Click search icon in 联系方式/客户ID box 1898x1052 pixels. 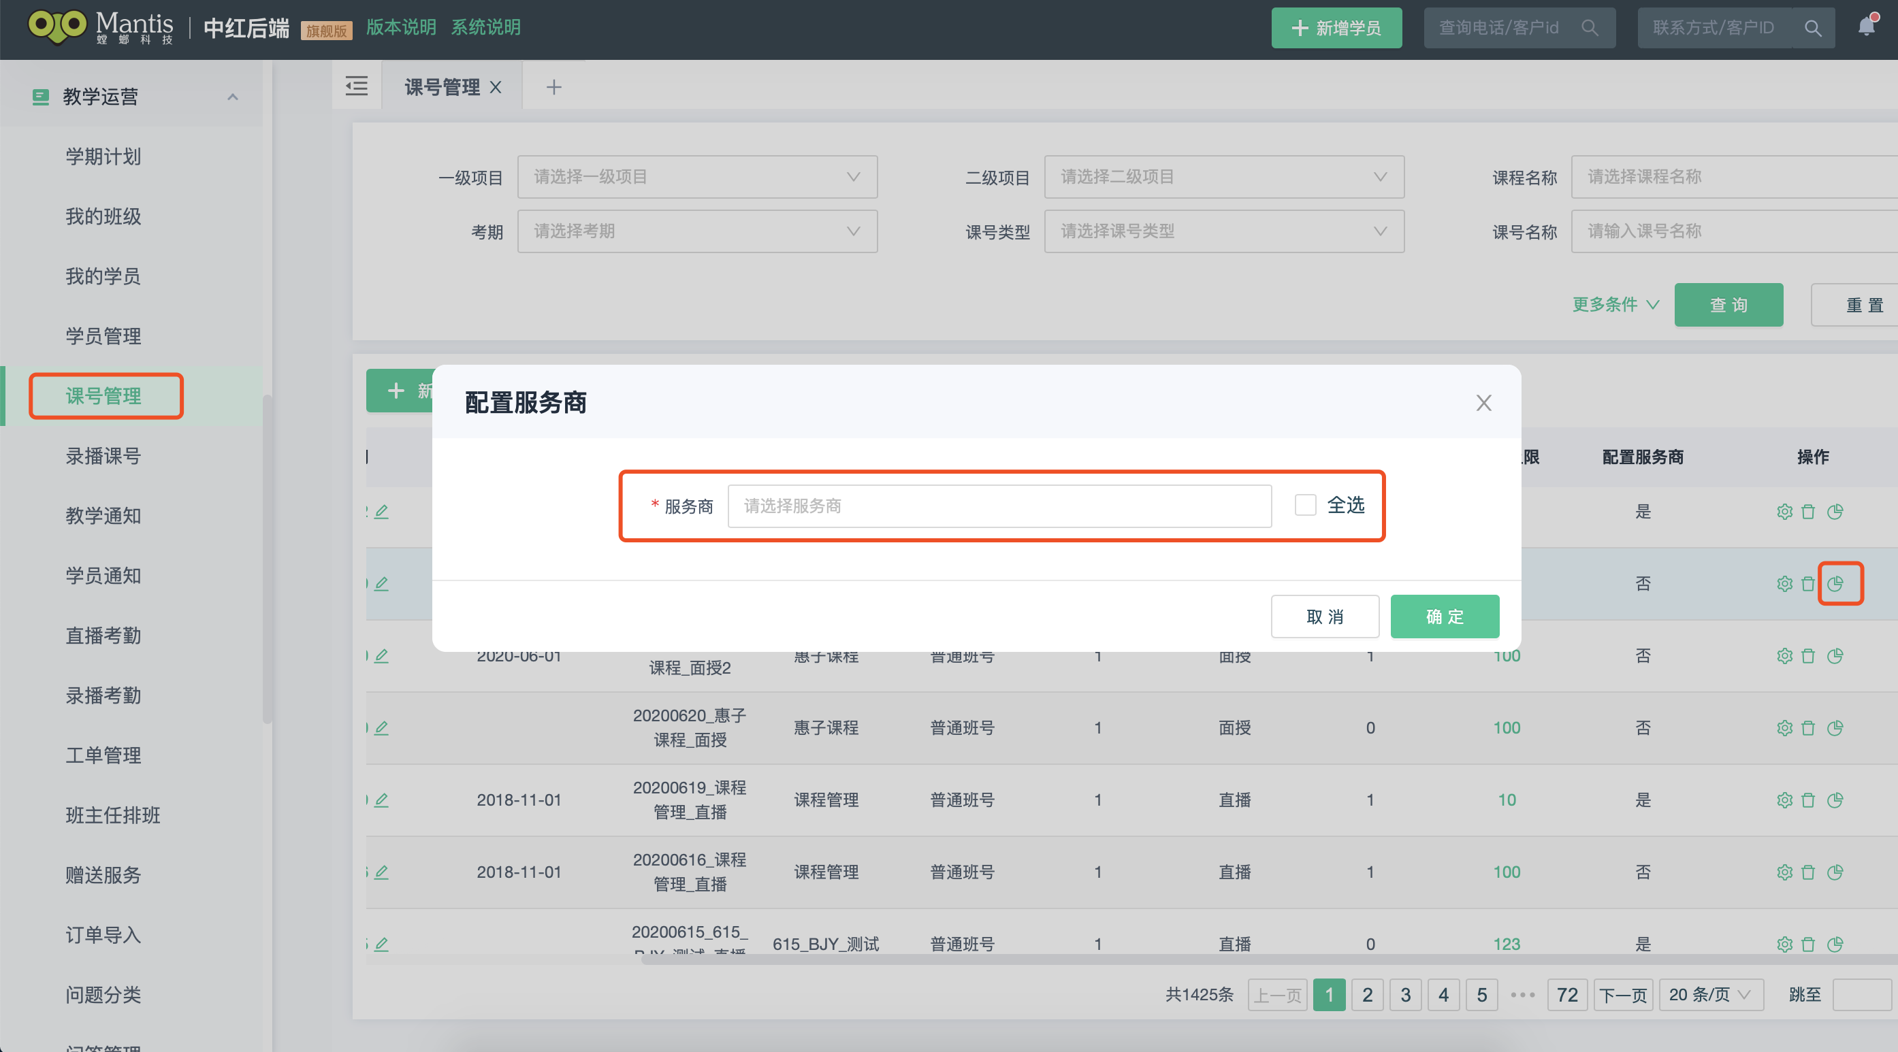pyautogui.click(x=1812, y=28)
